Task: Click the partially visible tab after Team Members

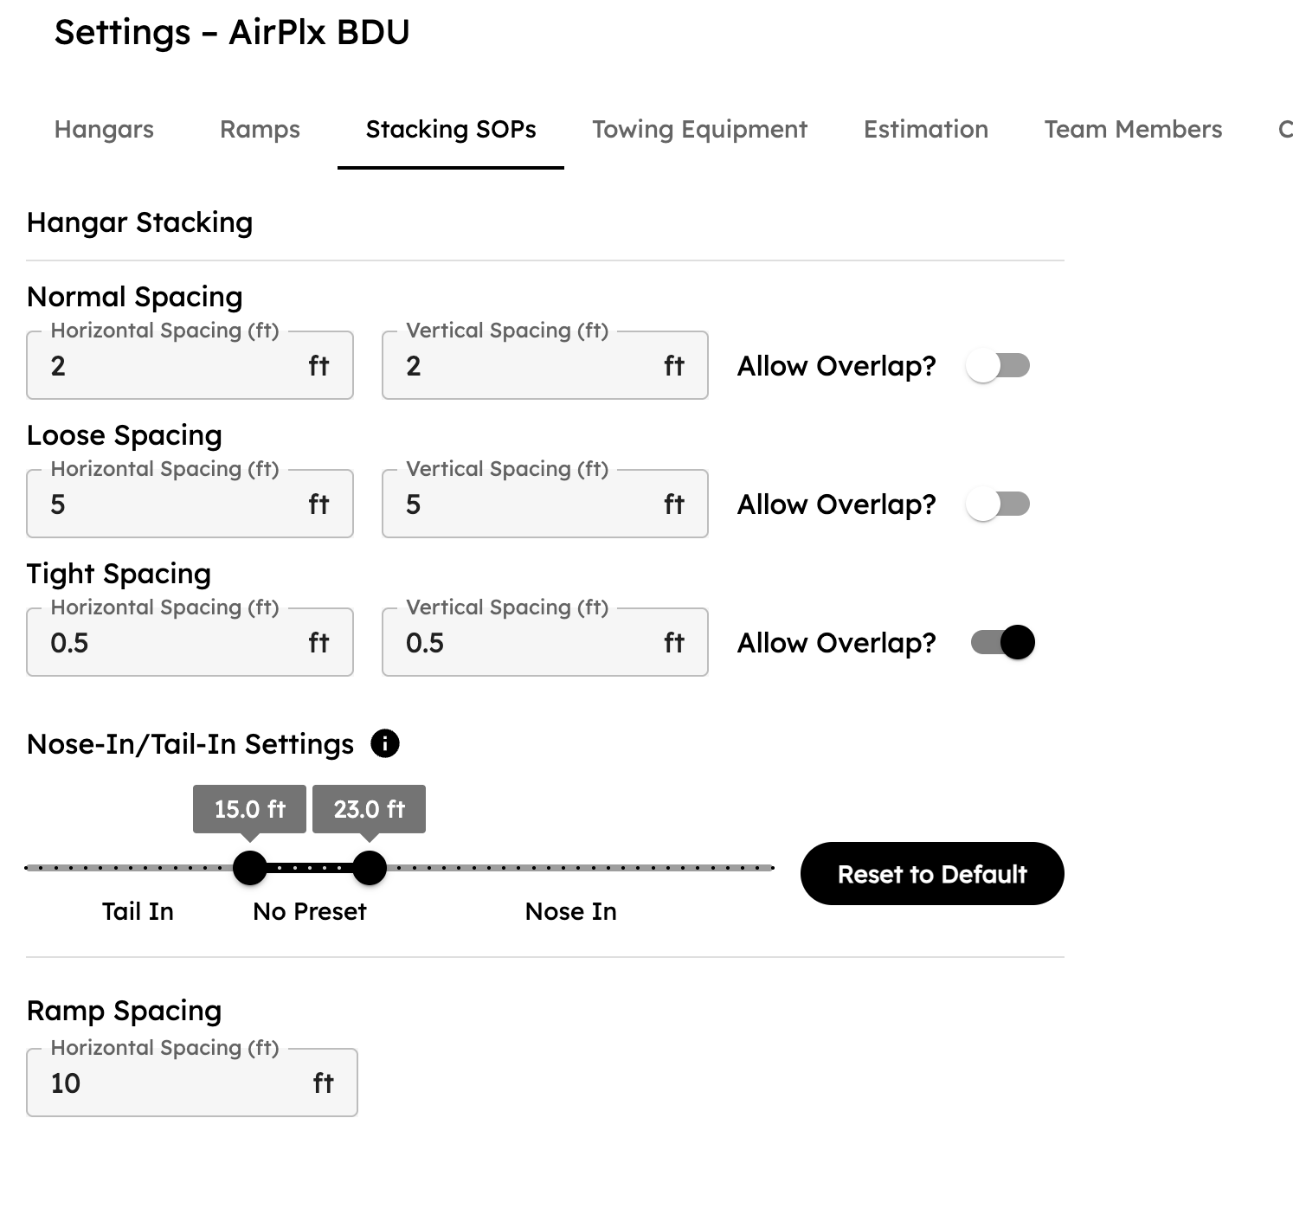Action: coord(1287,130)
